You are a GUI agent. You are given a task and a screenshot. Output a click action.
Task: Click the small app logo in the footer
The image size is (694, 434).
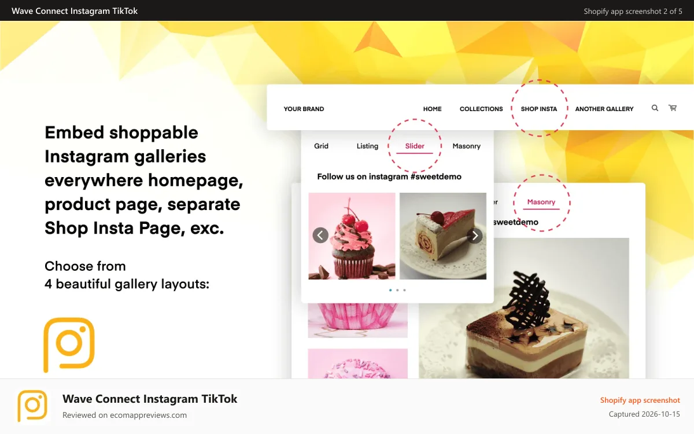tap(32, 406)
